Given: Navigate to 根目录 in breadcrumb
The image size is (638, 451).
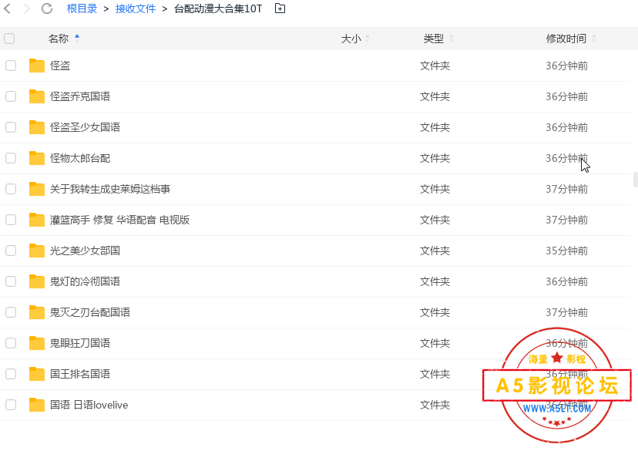Looking at the screenshot, I should click(82, 8).
